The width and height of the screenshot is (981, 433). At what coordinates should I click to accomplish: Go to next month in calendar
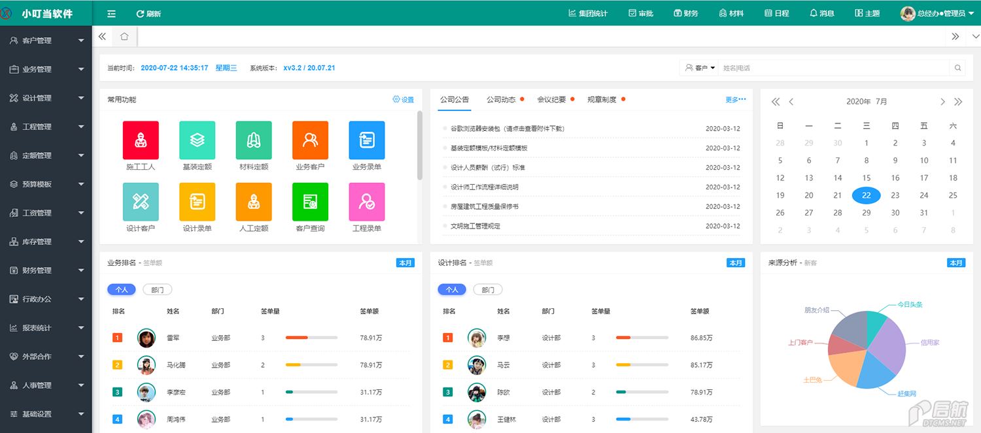(942, 102)
